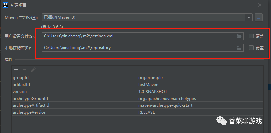This screenshot has width=271, height=133.
Task: Click the IntelliJ IDEA logo icon
Action: tap(6, 5)
